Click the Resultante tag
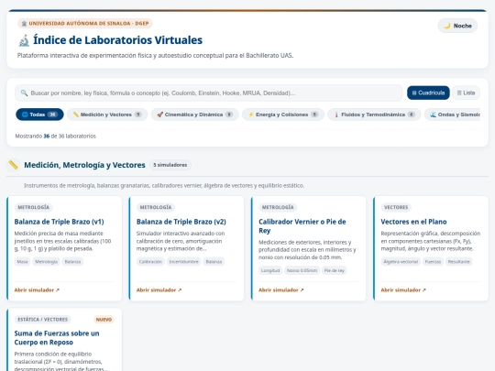495x371 pixels. [459, 261]
